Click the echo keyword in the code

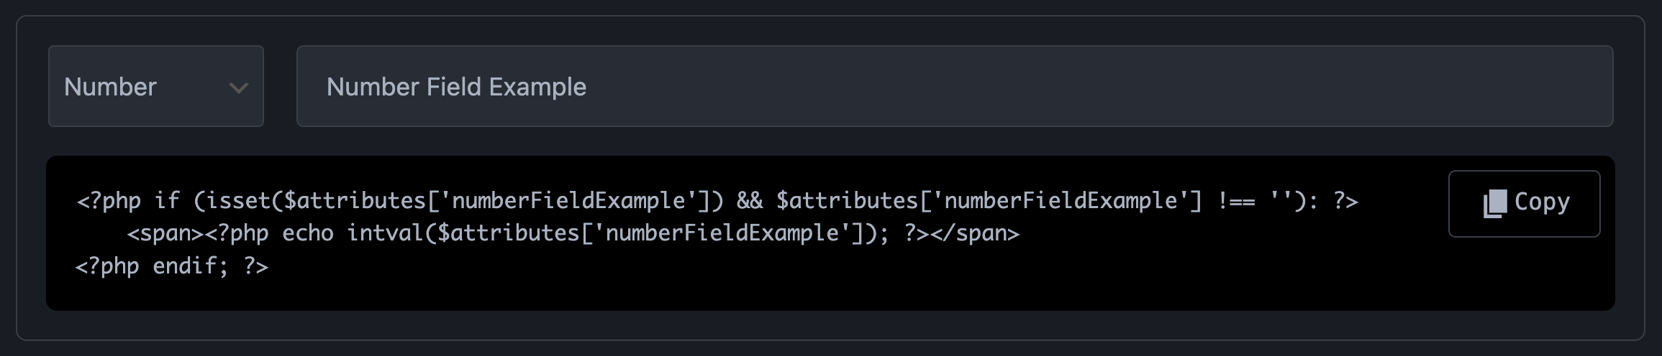pos(308,233)
